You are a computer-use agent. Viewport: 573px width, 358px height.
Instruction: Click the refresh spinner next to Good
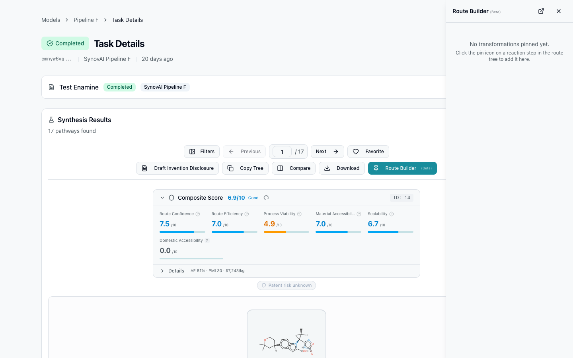coord(266,198)
